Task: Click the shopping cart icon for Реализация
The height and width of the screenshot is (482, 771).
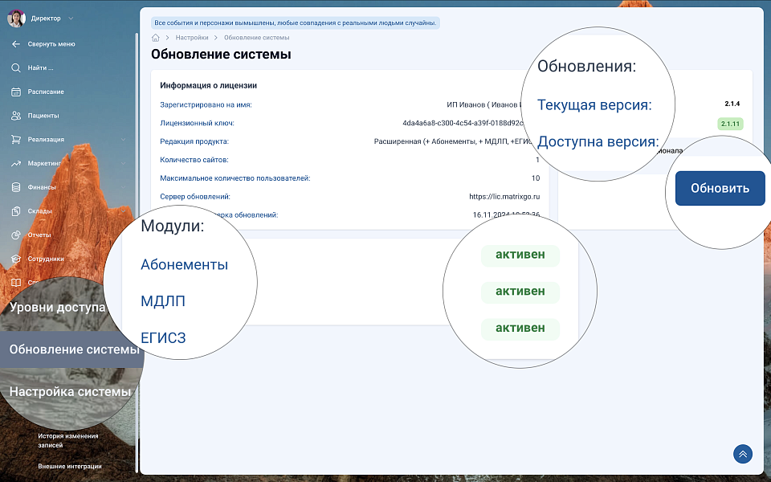Action: [16, 140]
